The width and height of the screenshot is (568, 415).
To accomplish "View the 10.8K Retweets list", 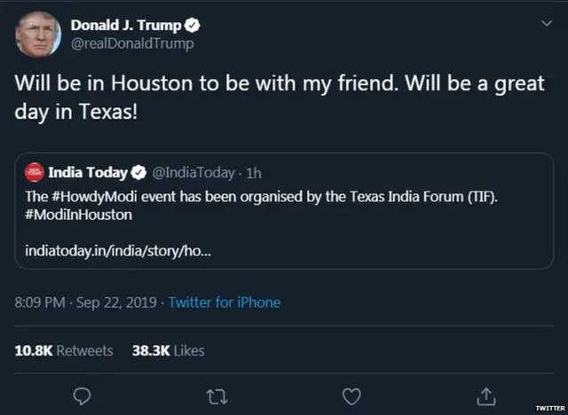I will point(64,350).
